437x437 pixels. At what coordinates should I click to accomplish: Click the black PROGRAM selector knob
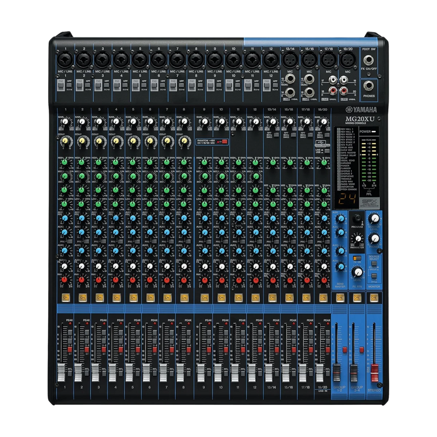click(357, 218)
